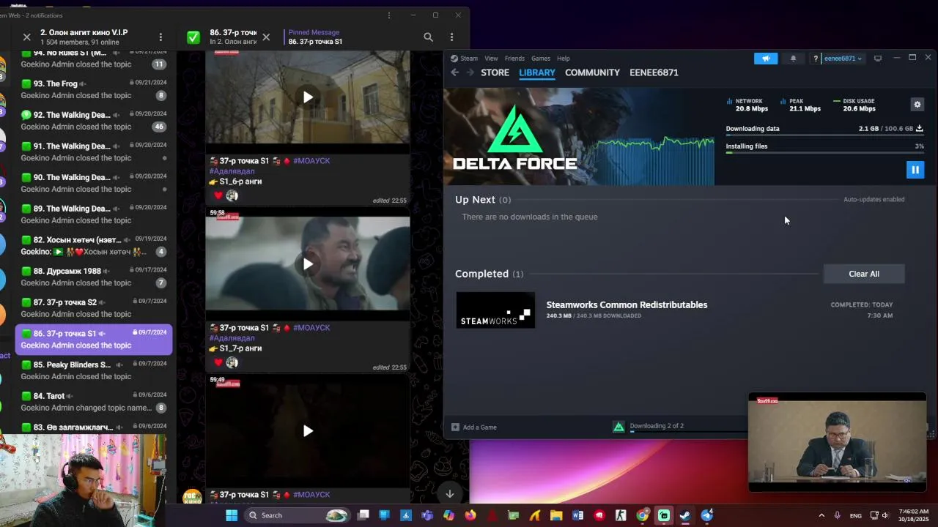Search in the Telegram chat
The height and width of the screenshot is (527, 938).
coord(428,37)
